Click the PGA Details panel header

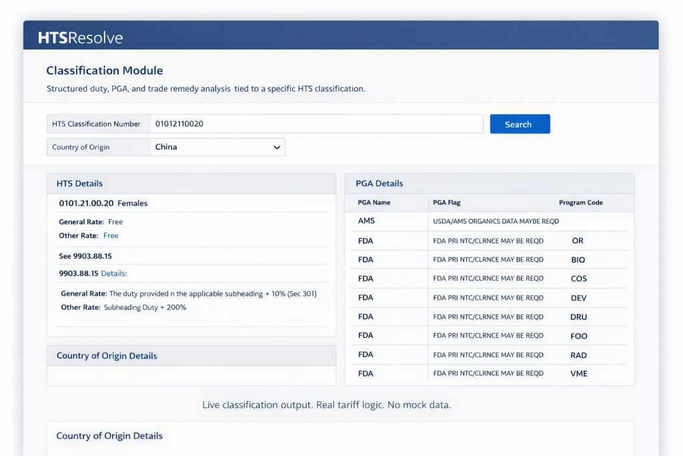(x=380, y=184)
